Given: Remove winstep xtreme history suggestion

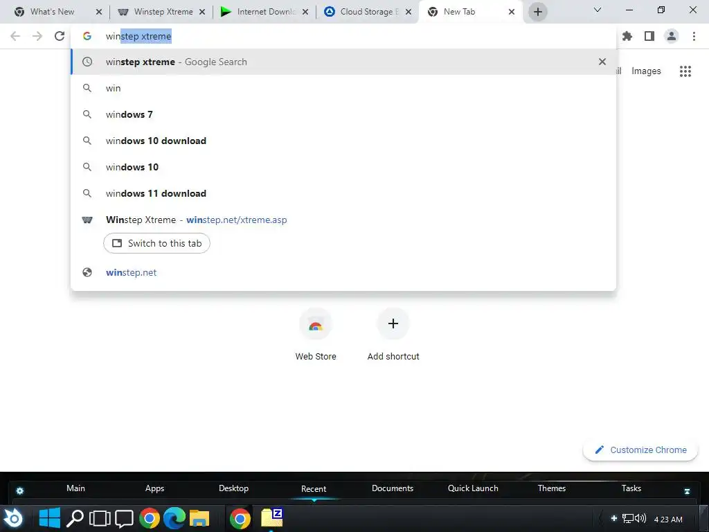Looking at the screenshot, I should [x=602, y=62].
